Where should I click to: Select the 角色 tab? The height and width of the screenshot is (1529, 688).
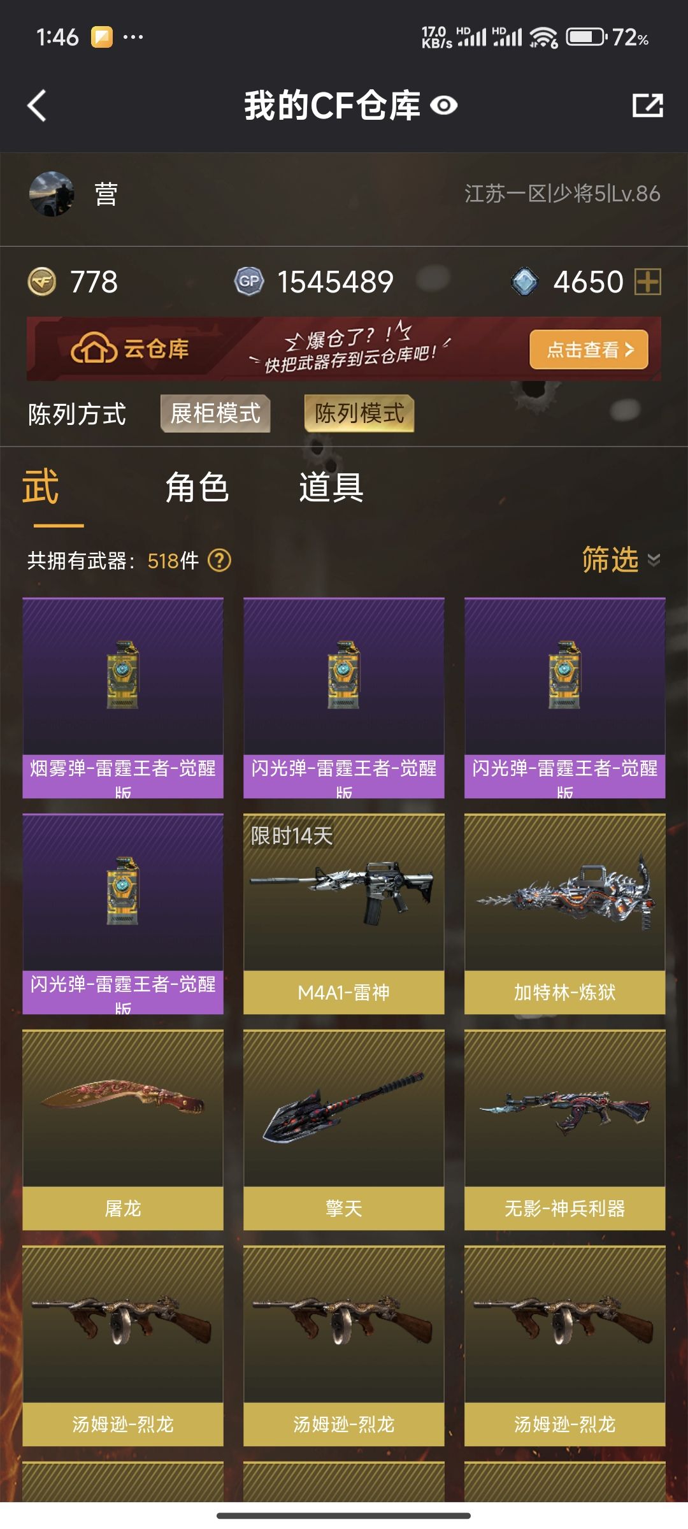197,488
